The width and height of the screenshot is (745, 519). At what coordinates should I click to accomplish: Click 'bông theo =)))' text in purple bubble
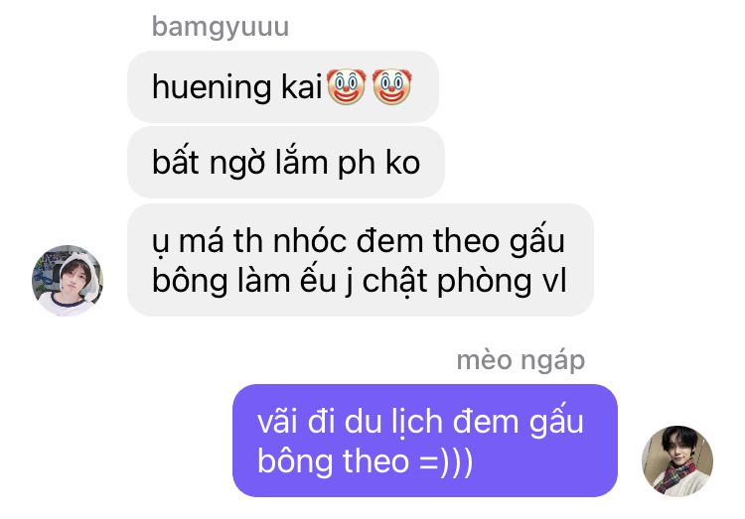point(365,461)
